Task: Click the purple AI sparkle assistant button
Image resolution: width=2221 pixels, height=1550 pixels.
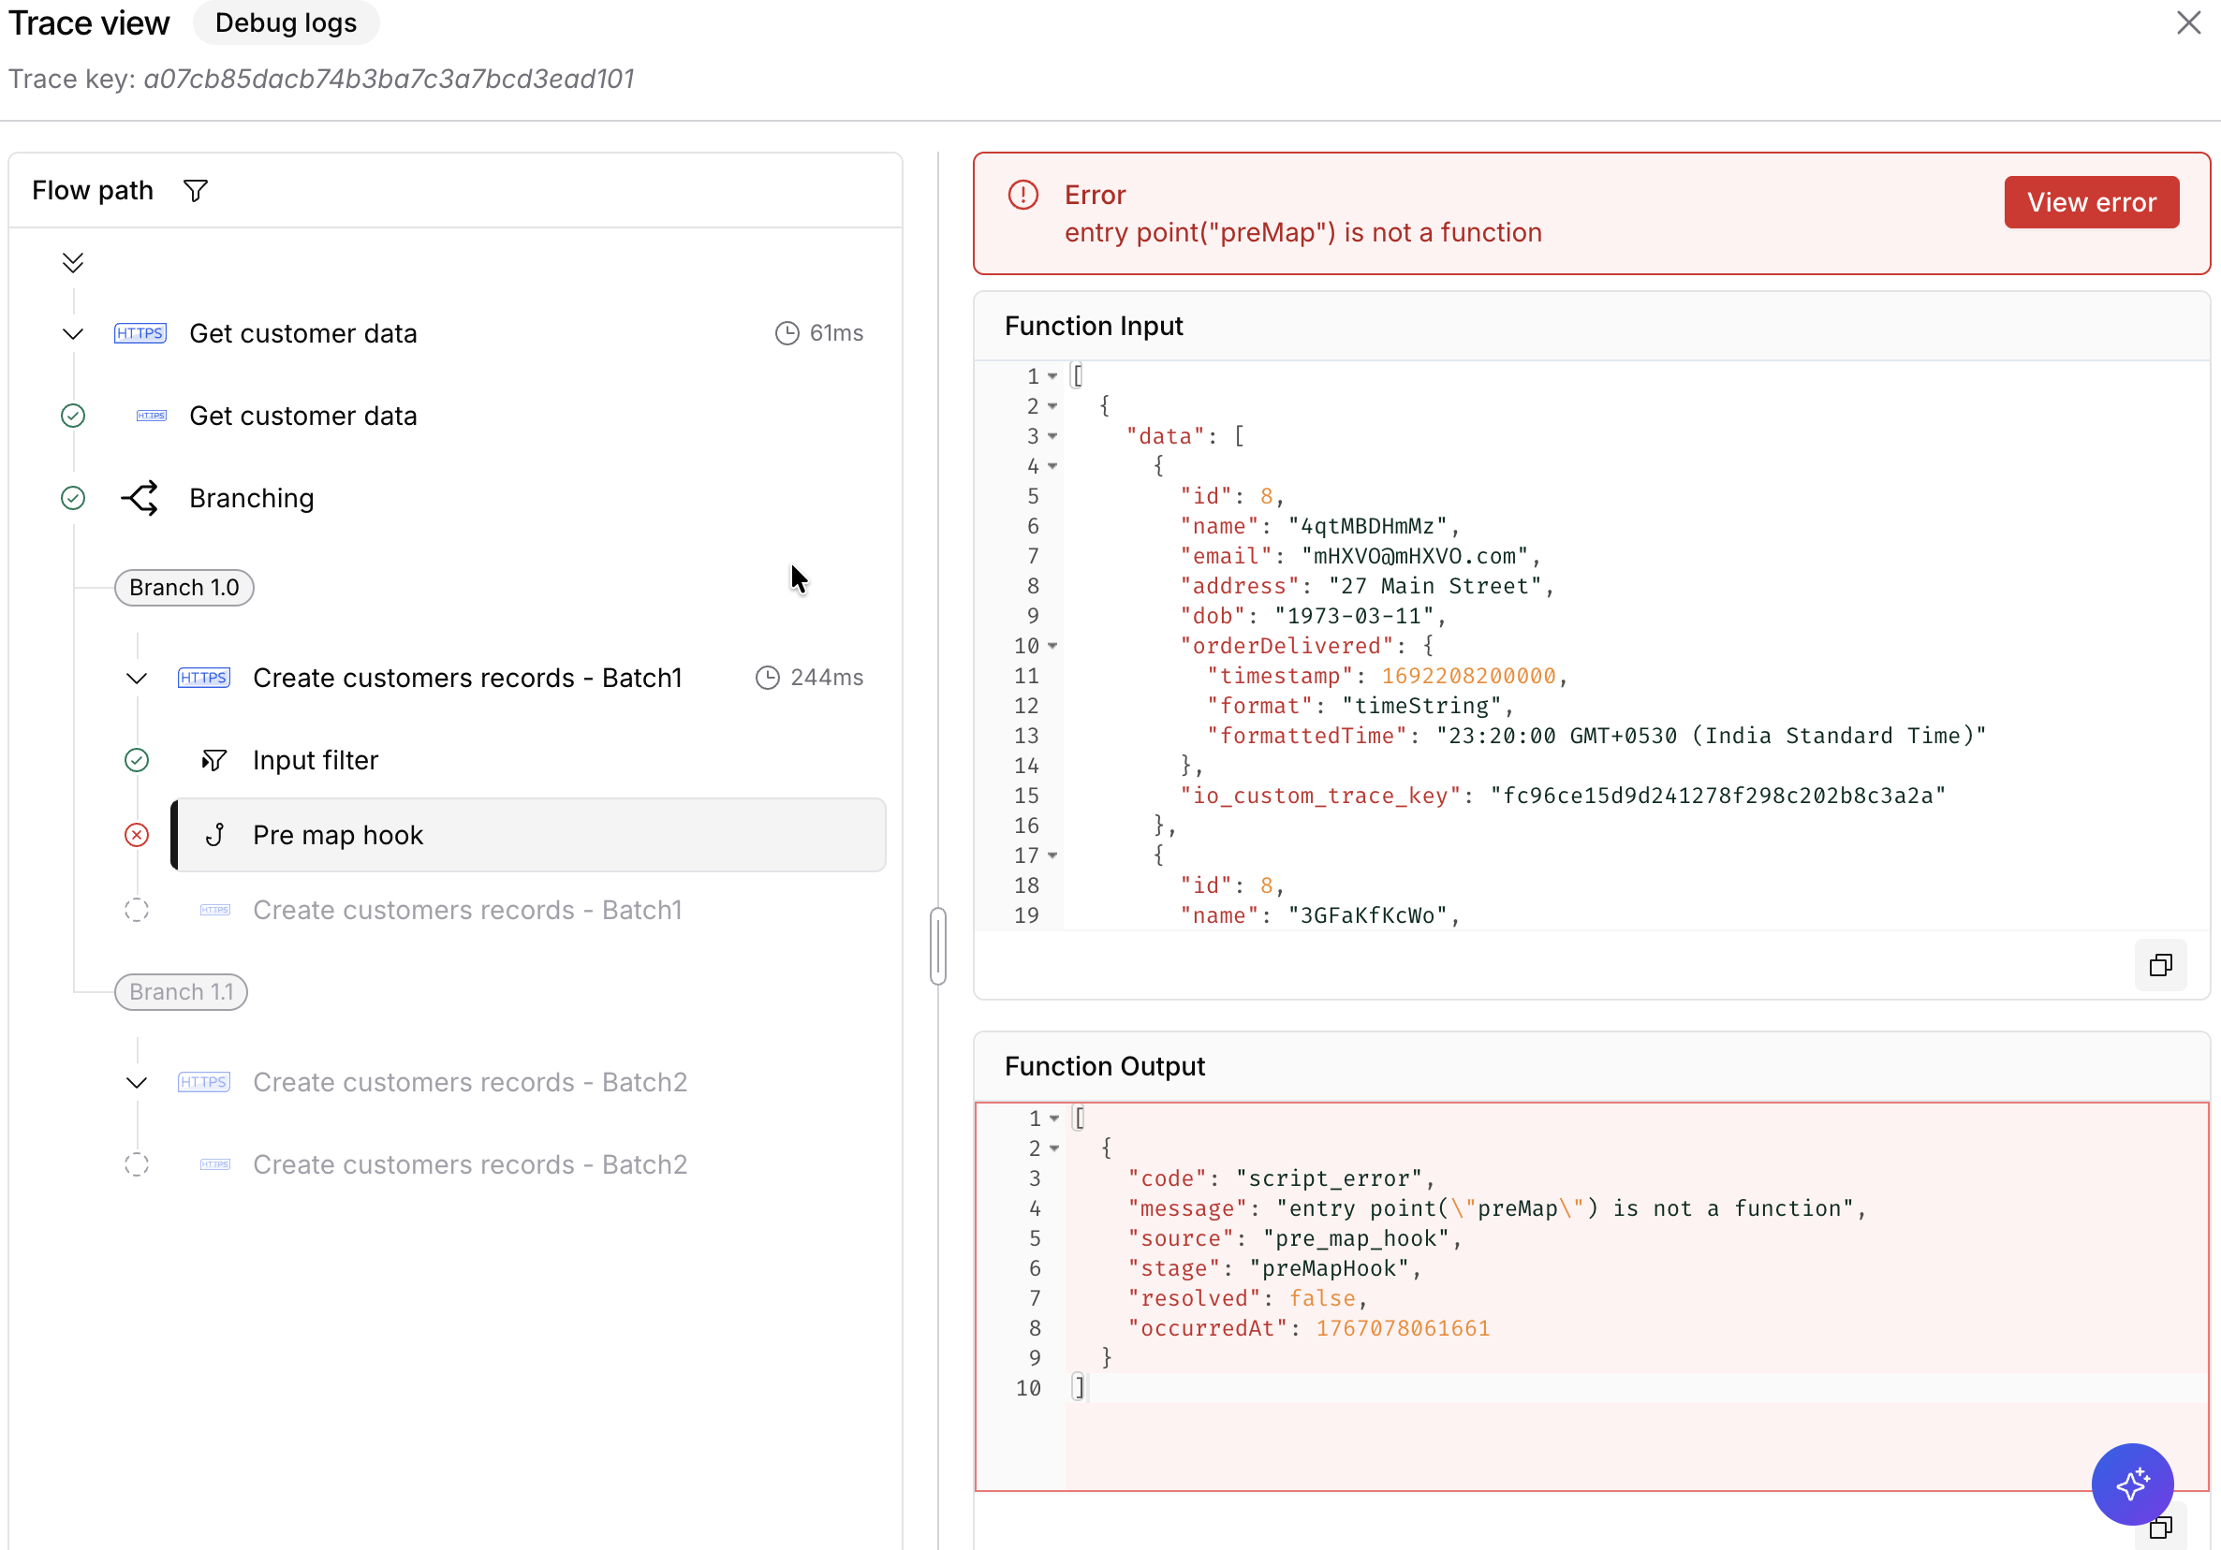Action: (2132, 1484)
